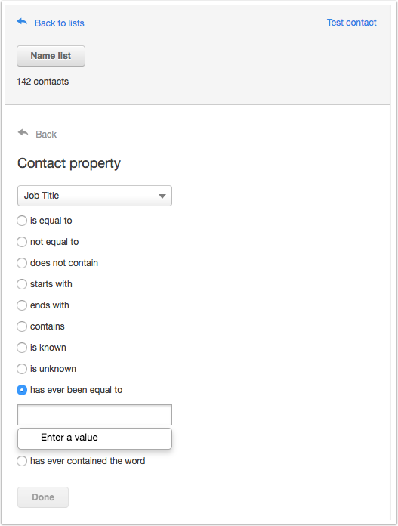Click the Done button
This screenshot has height=526, width=398.
click(43, 497)
